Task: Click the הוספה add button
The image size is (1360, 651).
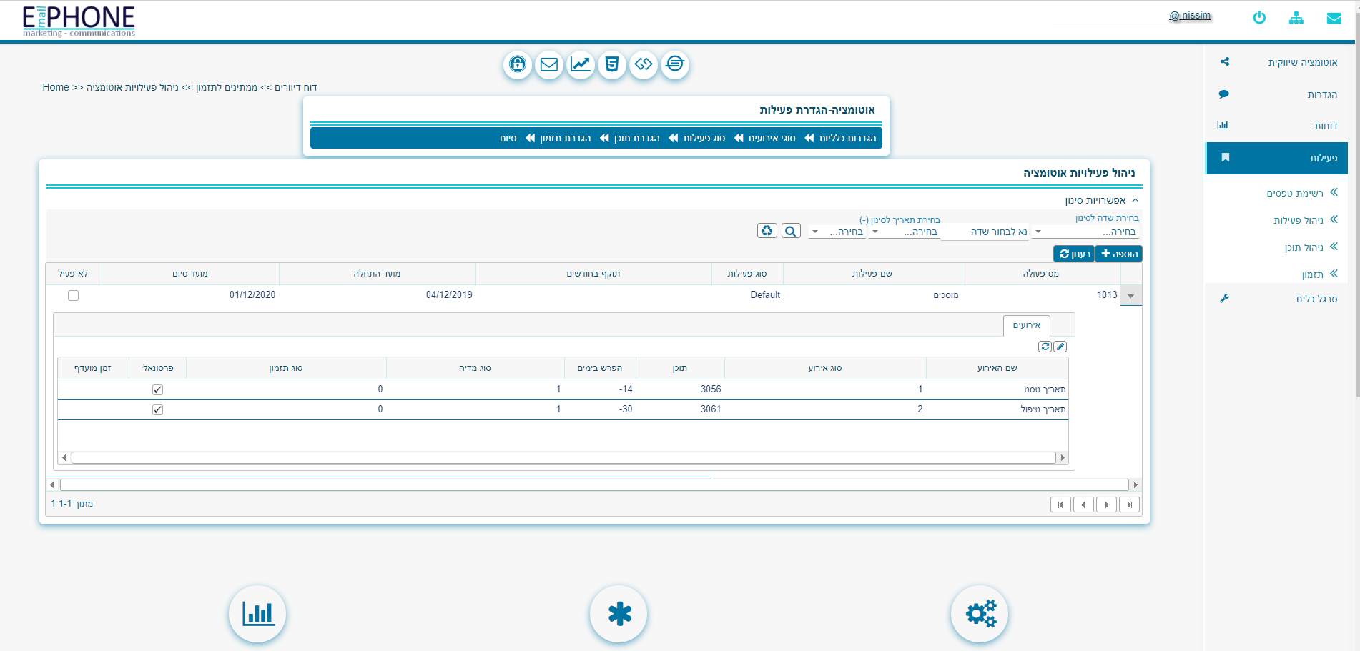Action: coord(1119,254)
